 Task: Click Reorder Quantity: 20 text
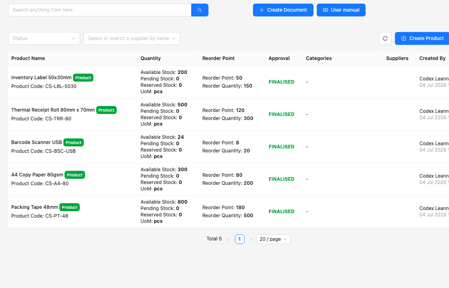click(226, 150)
